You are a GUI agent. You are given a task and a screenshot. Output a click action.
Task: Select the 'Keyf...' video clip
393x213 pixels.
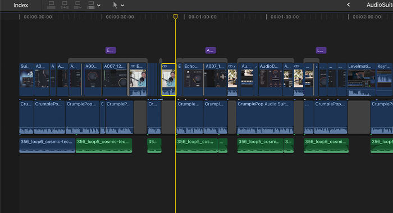point(385,80)
